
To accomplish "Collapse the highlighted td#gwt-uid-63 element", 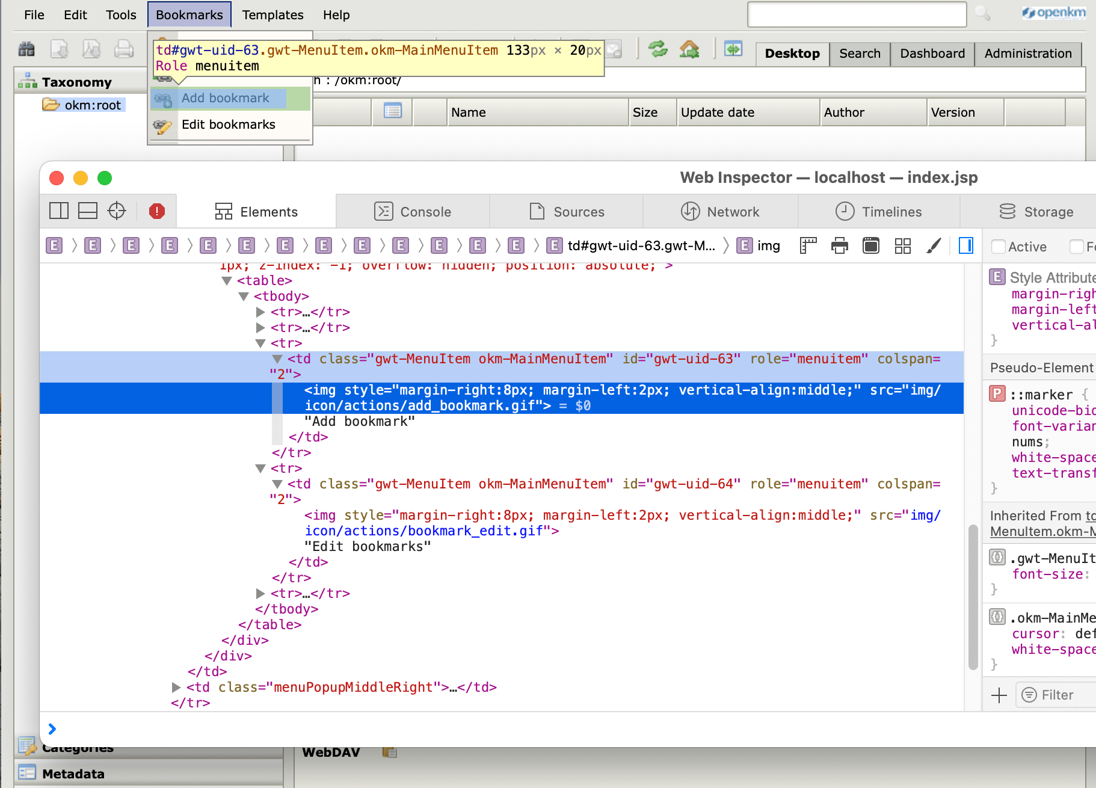I will click(x=278, y=359).
